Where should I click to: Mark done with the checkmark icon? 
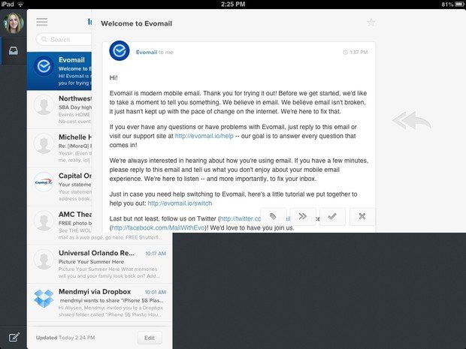point(332,216)
